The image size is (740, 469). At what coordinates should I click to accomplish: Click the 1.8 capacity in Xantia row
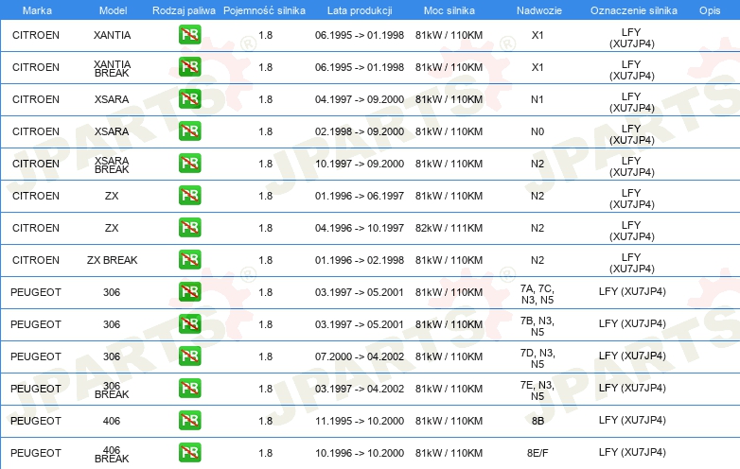click(x=266, y=35)
